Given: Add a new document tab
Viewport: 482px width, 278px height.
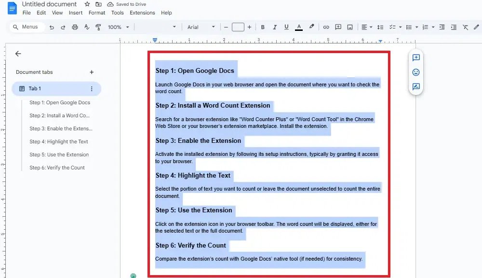Looking at the screenshot, I should point(92,72).
